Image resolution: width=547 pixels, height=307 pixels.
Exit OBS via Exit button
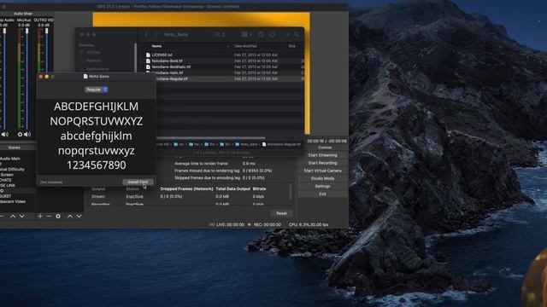coord(323,194)
